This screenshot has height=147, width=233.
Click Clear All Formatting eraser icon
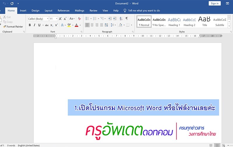pyautogui.click(x=79, y=19)
